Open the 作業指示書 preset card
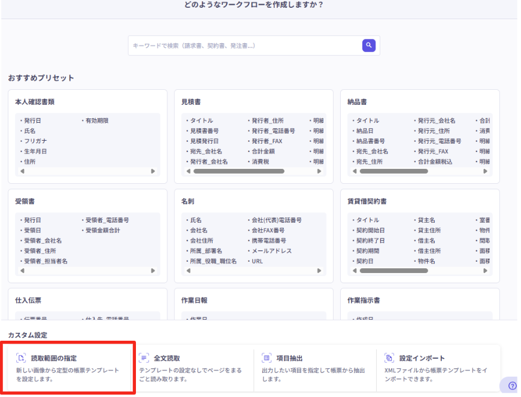Viewport: 521px width, 397px height. pyautogui.click(x=419, y=300)
